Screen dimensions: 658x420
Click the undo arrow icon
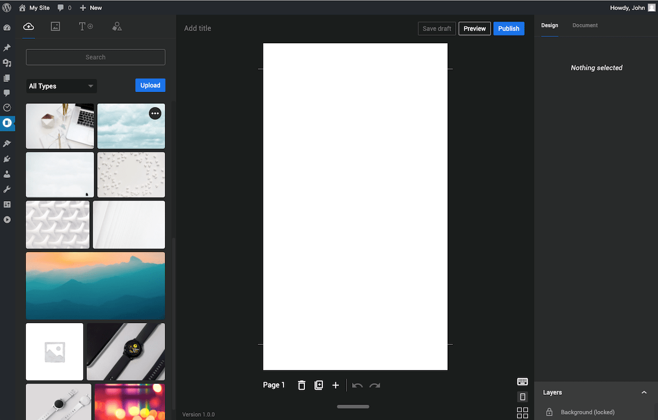click(x=358, y=386)
